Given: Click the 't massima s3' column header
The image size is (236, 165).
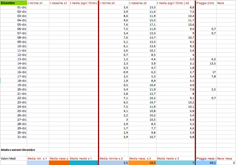Looking at the screenshot, I should pyautogui.click(x=142, y=3).
